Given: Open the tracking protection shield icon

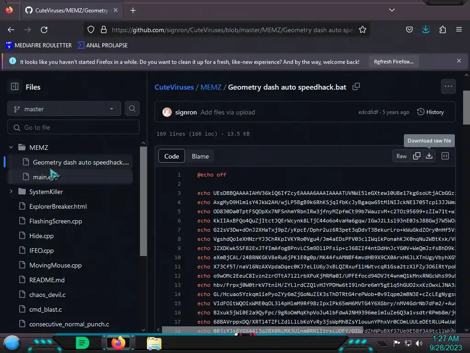Looking at the screenshot, I should (91, 29).
